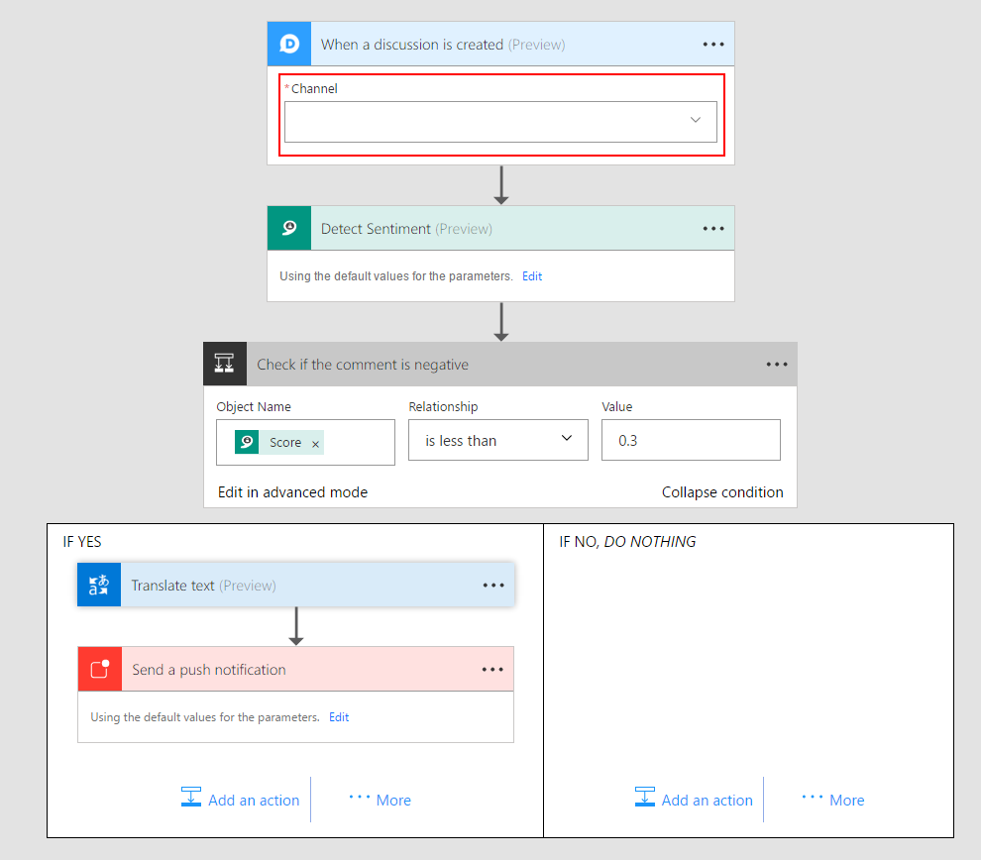Click the Detect Sentiment connector icon

click(288, 228)
